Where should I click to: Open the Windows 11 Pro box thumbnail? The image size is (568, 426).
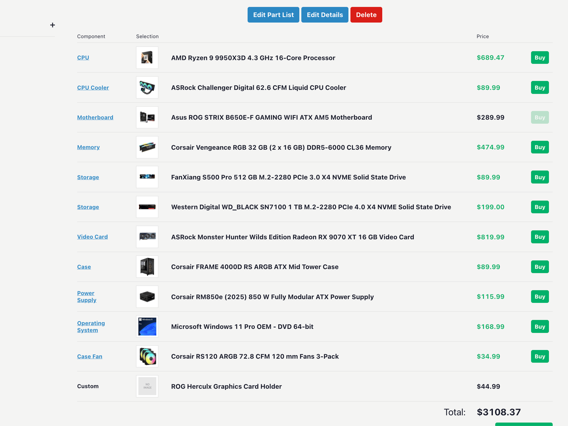tap(147, 326)
